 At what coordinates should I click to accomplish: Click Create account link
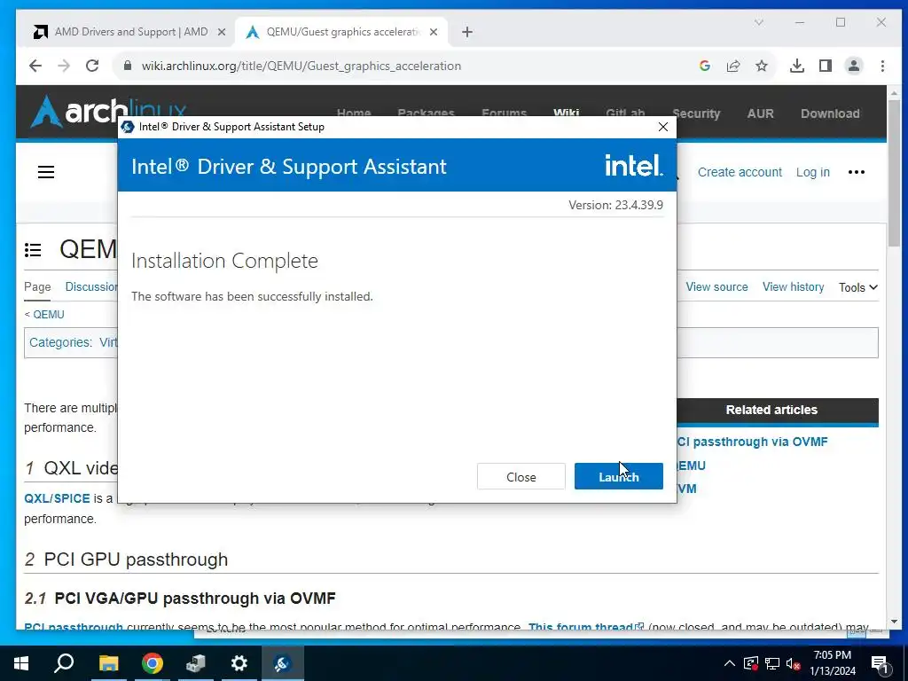(x=740, y=172)
